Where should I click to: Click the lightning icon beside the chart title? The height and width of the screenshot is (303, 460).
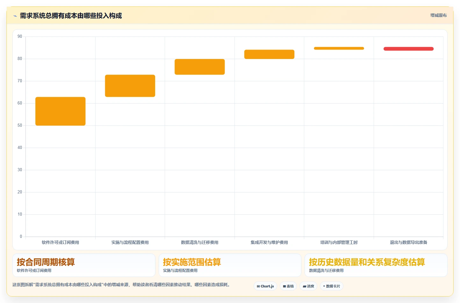(15, 16)
